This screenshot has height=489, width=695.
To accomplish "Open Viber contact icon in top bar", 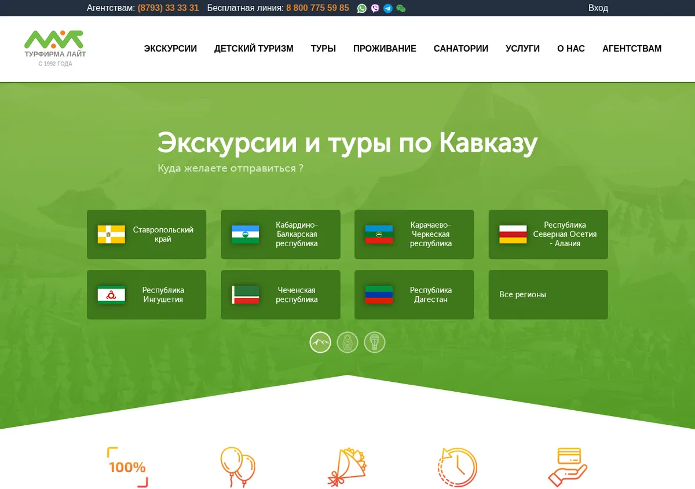I will (375, 8).
